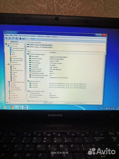Open the ACPI chip icon
Screen dimensions: 119x159
click(x=11, y=80)
